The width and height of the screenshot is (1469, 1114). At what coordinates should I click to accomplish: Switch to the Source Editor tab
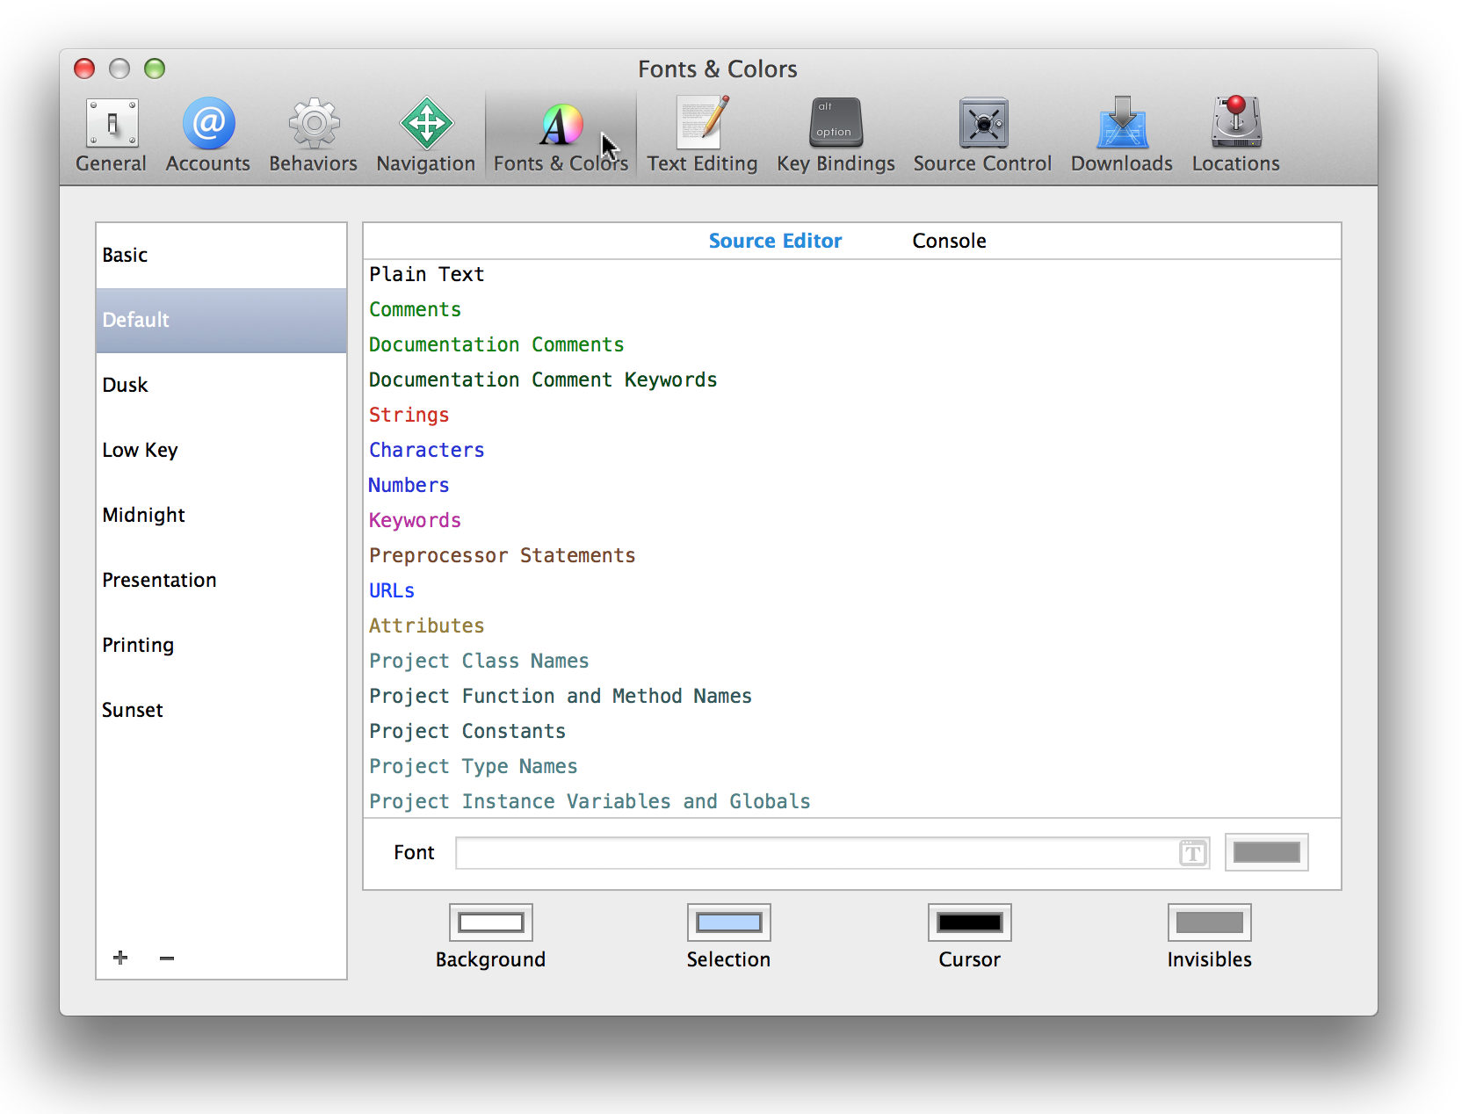pyautogui.click(x=775, y=241)
